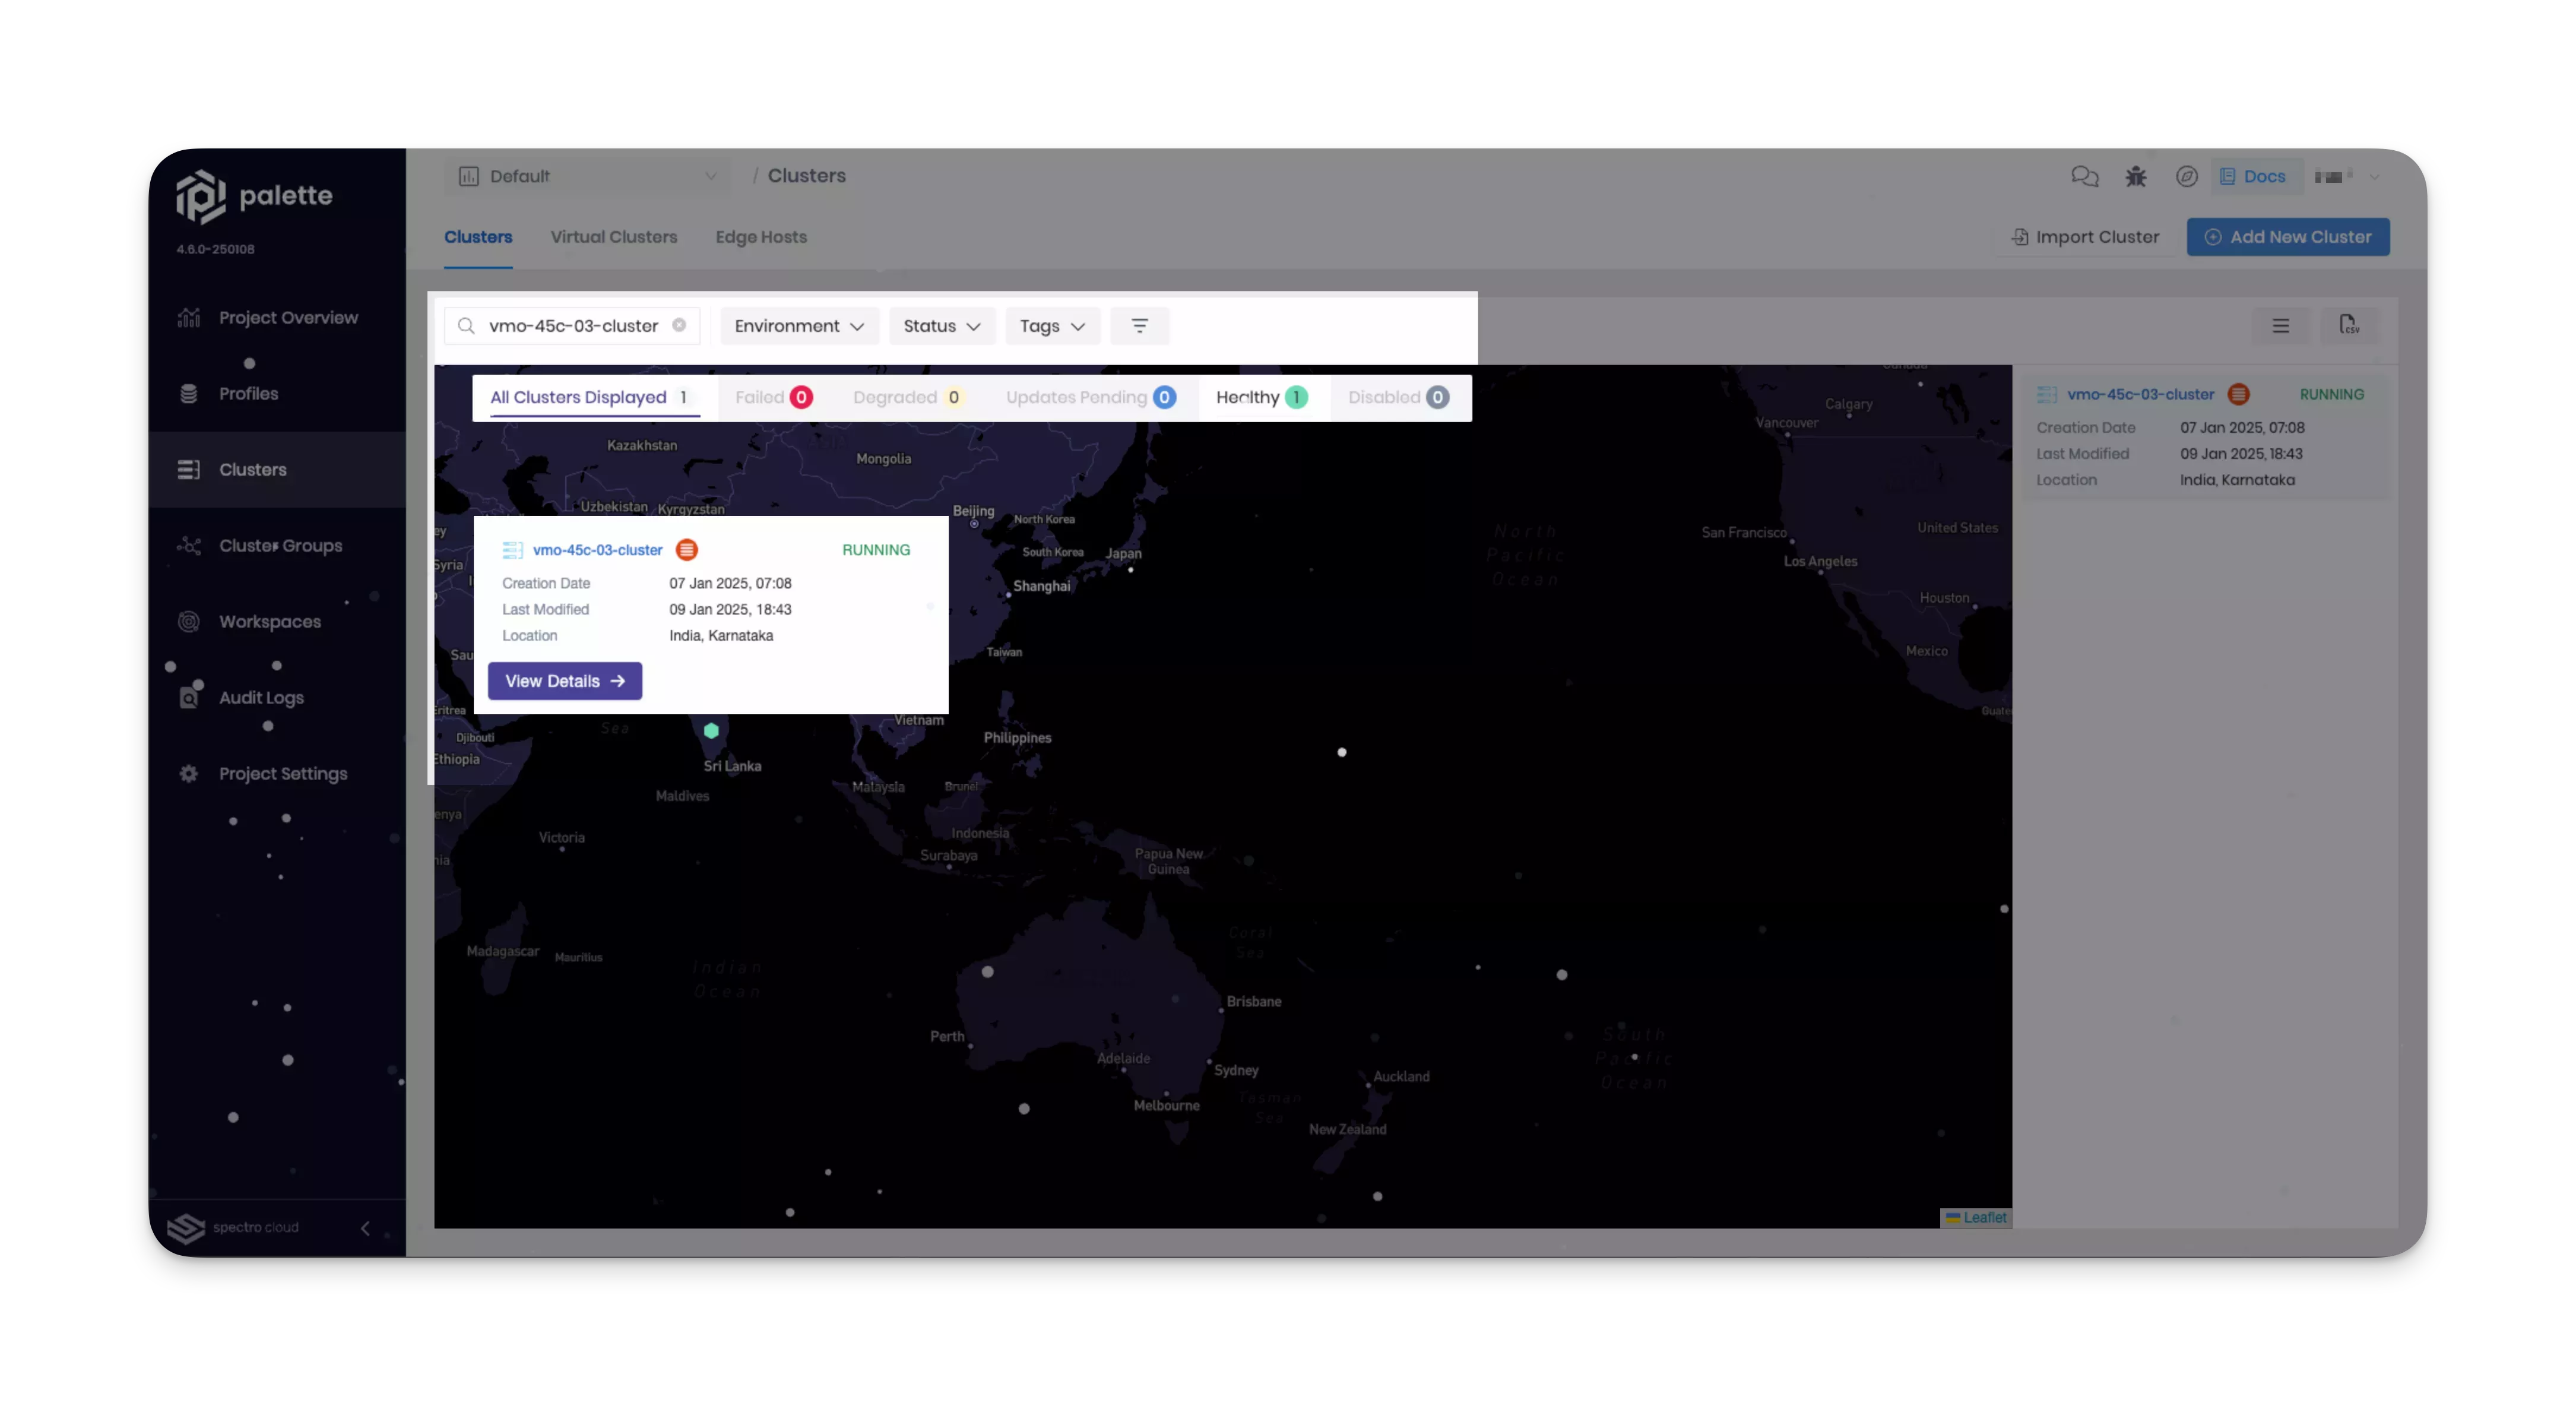
Task: Click the Add New Cluster button
Action: [x=2287, y=237]
